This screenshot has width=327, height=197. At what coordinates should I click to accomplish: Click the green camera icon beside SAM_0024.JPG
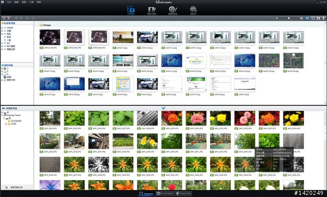[41, 129]
